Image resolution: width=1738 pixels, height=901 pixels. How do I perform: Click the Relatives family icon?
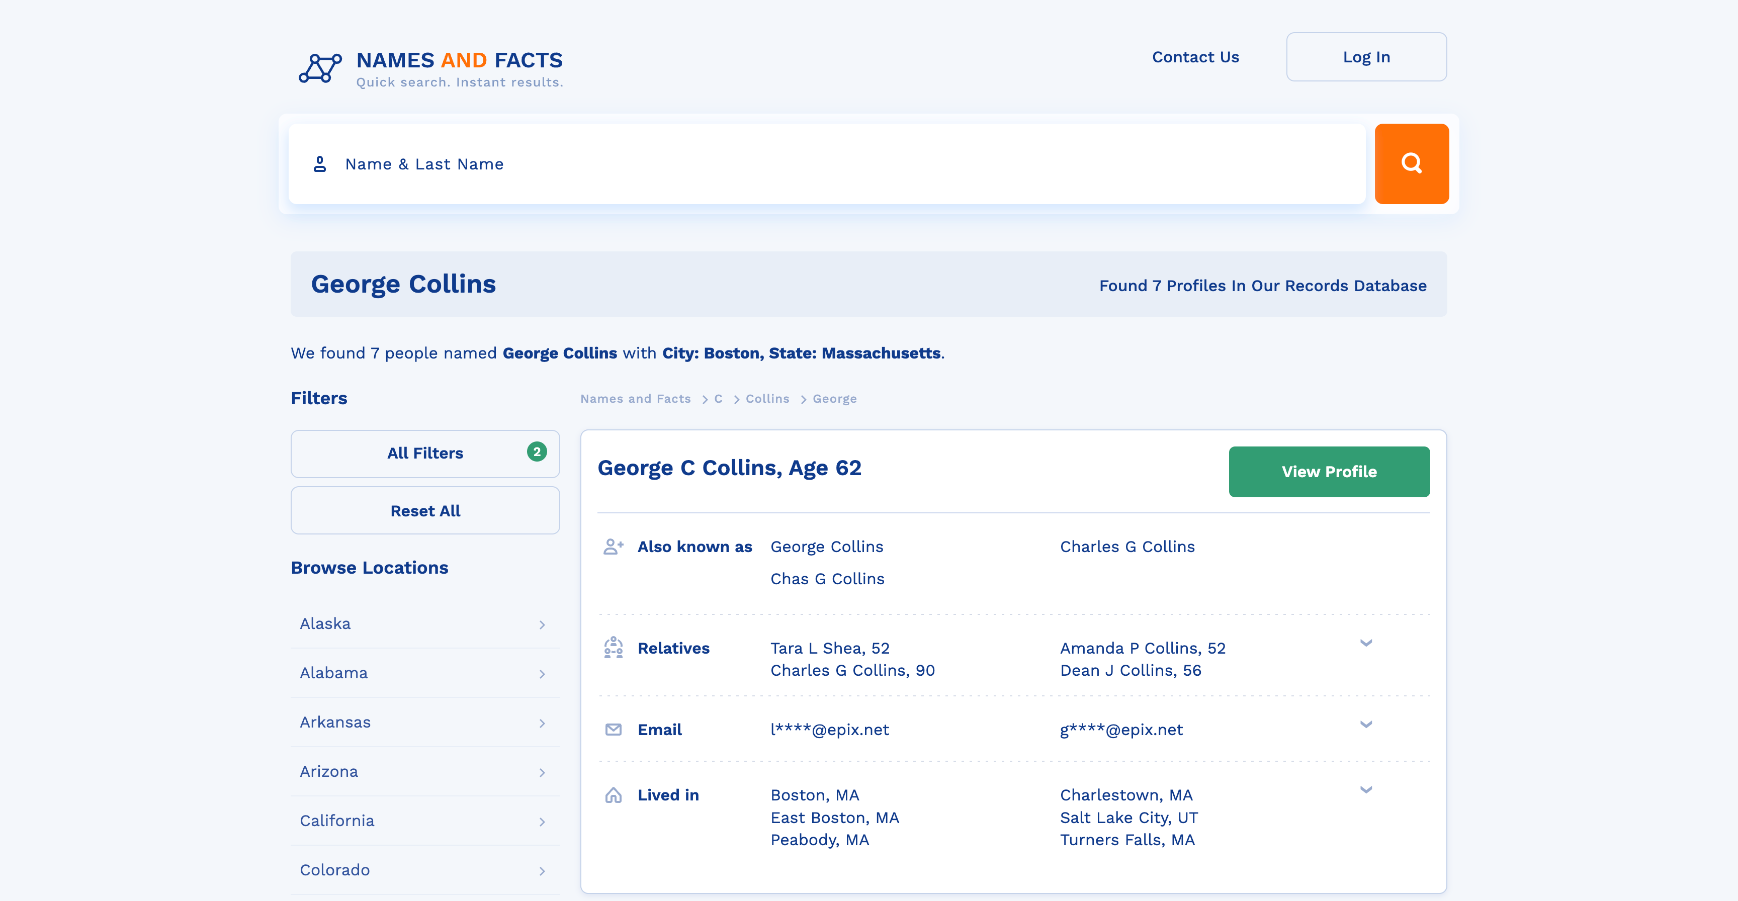[614, 648]
